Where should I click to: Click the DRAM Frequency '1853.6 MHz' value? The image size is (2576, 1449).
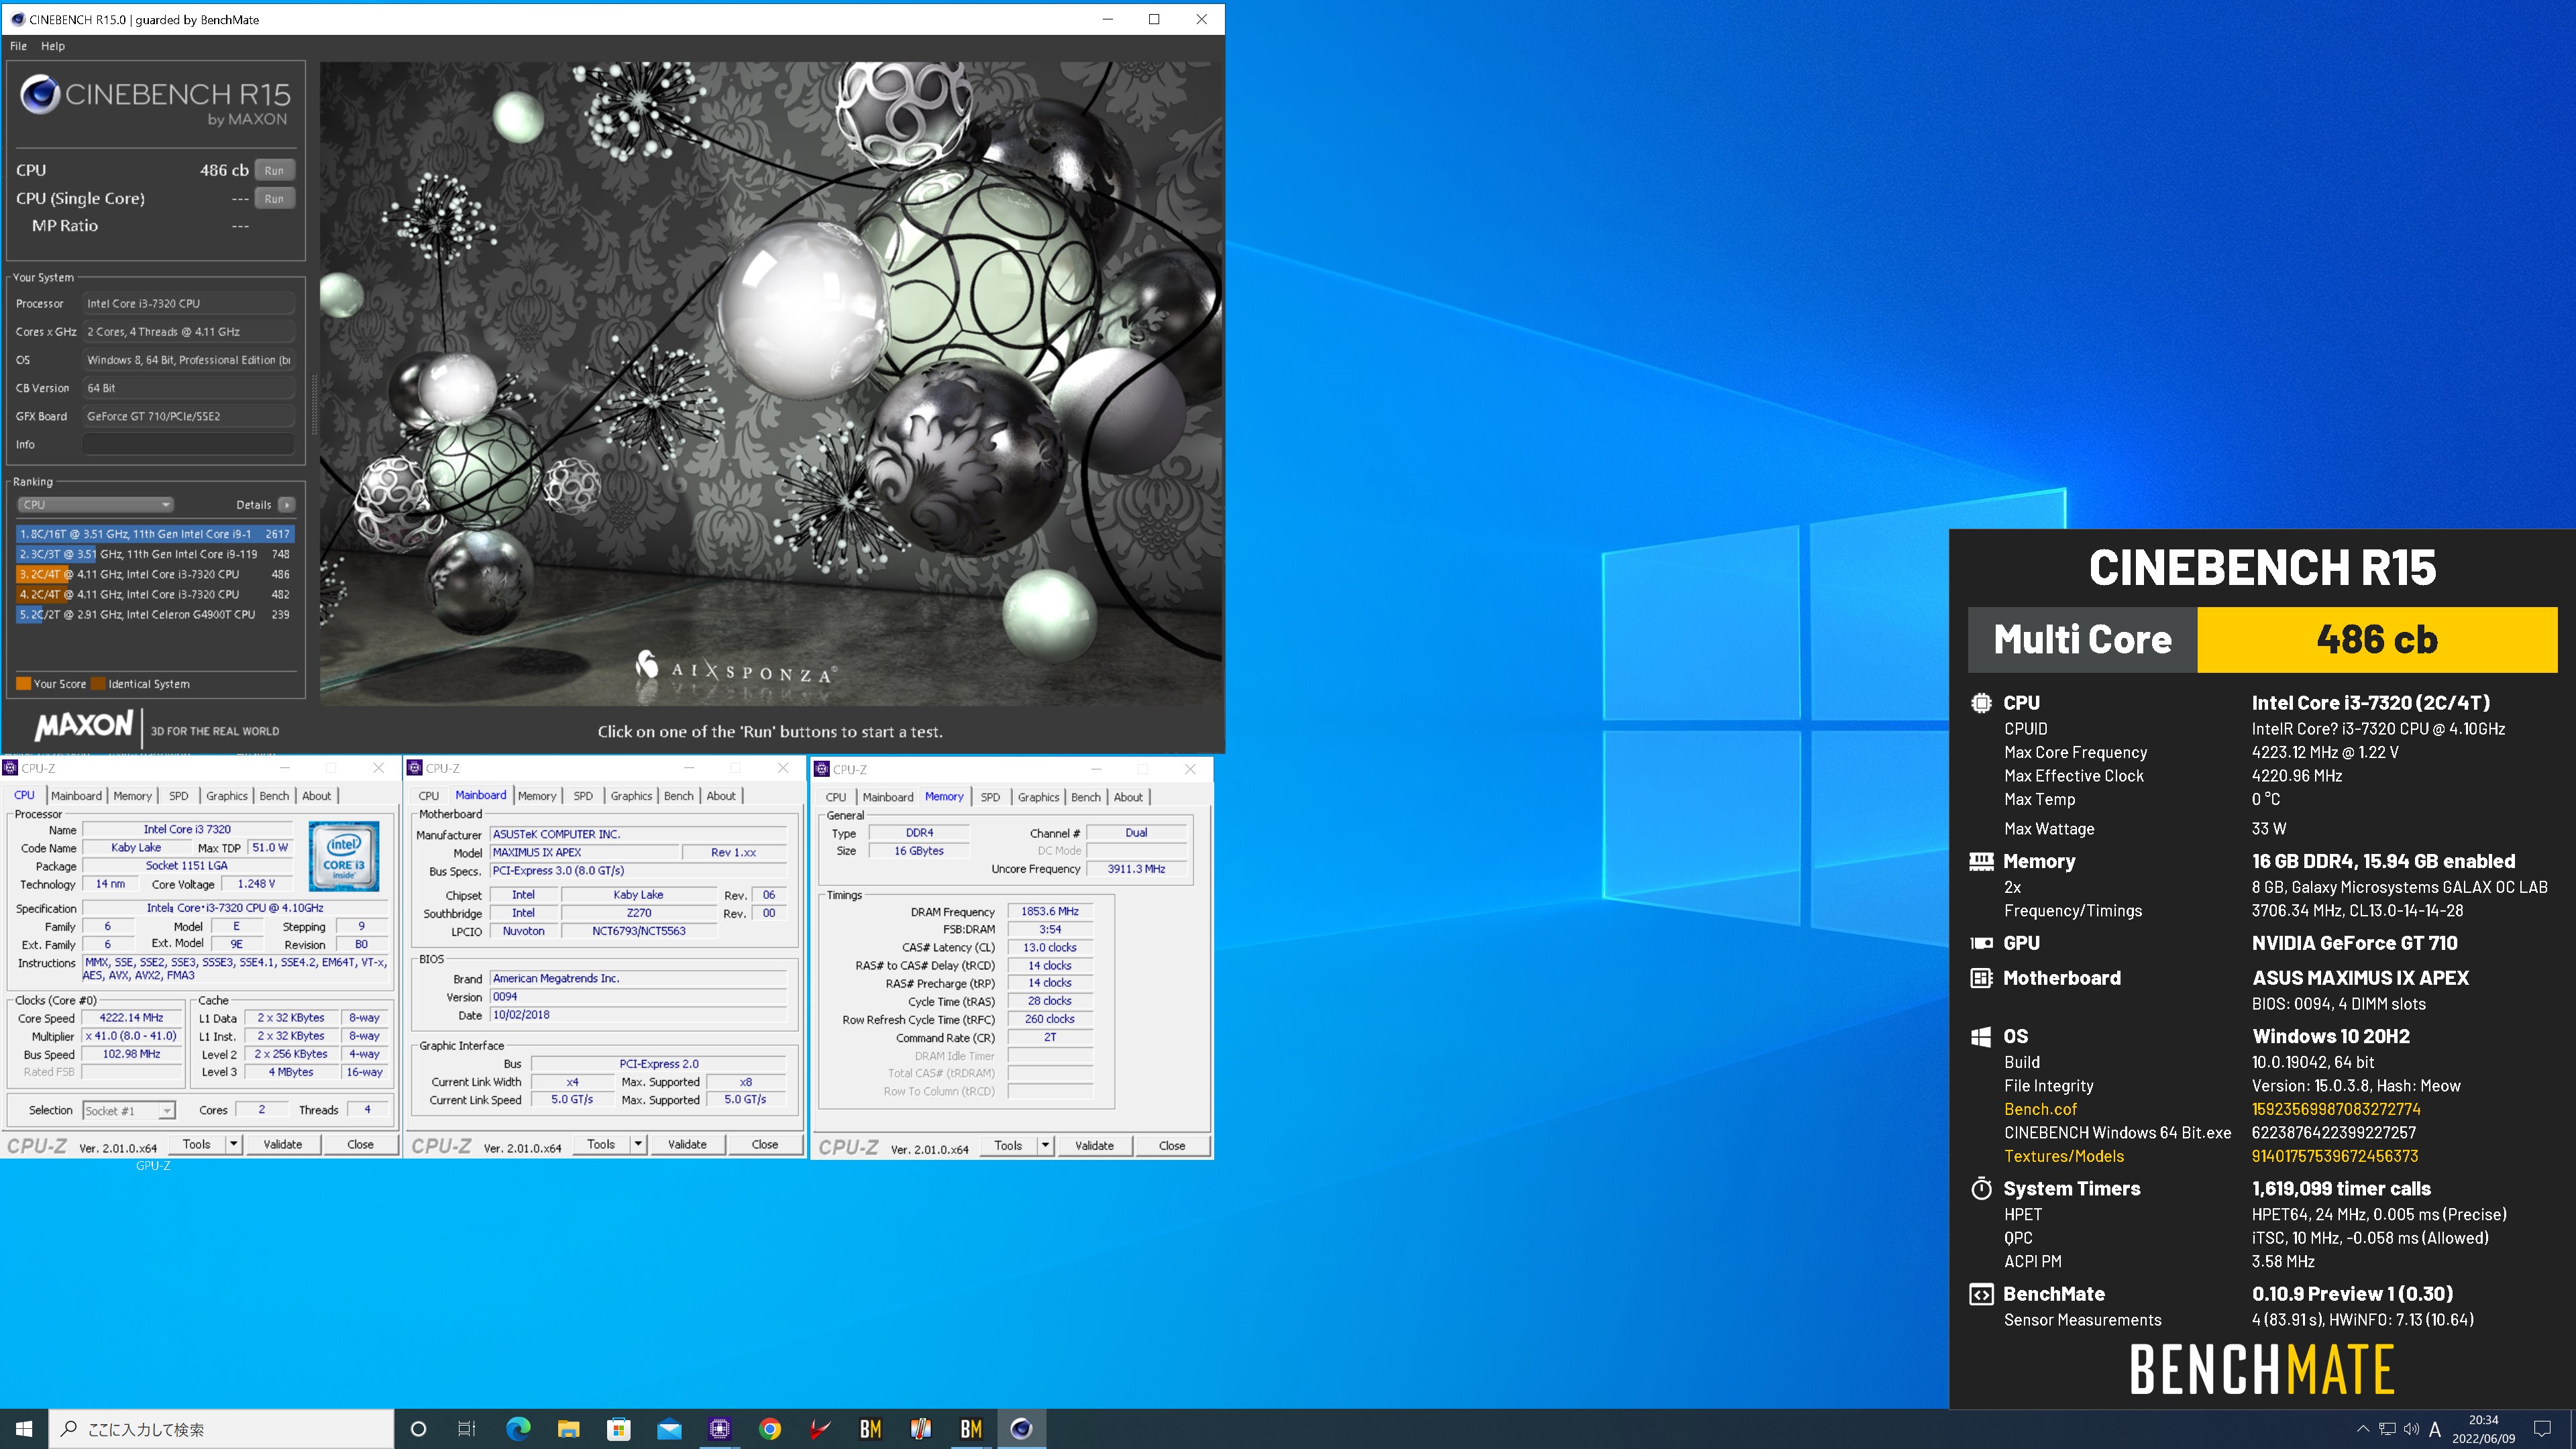1050,911
